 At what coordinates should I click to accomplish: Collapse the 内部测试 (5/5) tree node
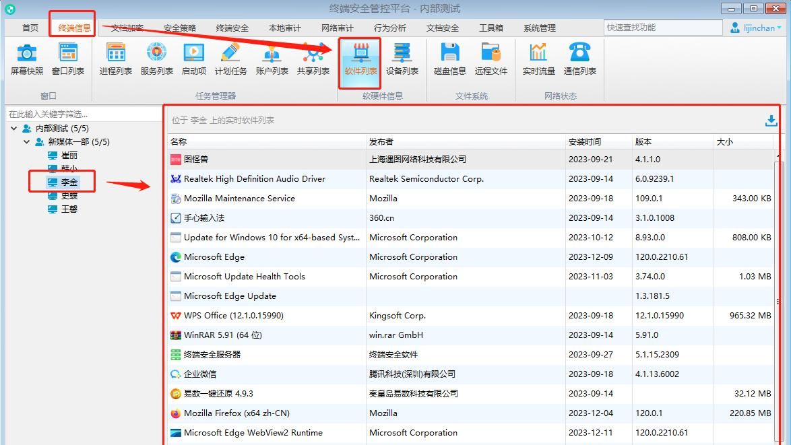point(14,129)
